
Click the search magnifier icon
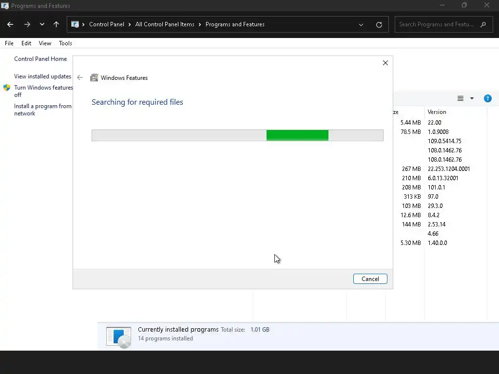click(483, 24)
